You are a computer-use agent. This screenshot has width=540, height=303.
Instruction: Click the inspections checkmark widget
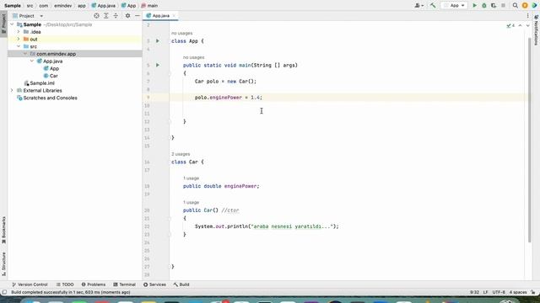[510, 25]
